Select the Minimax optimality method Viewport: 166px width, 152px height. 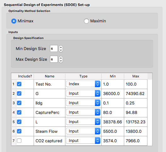(x=14, y=21)
